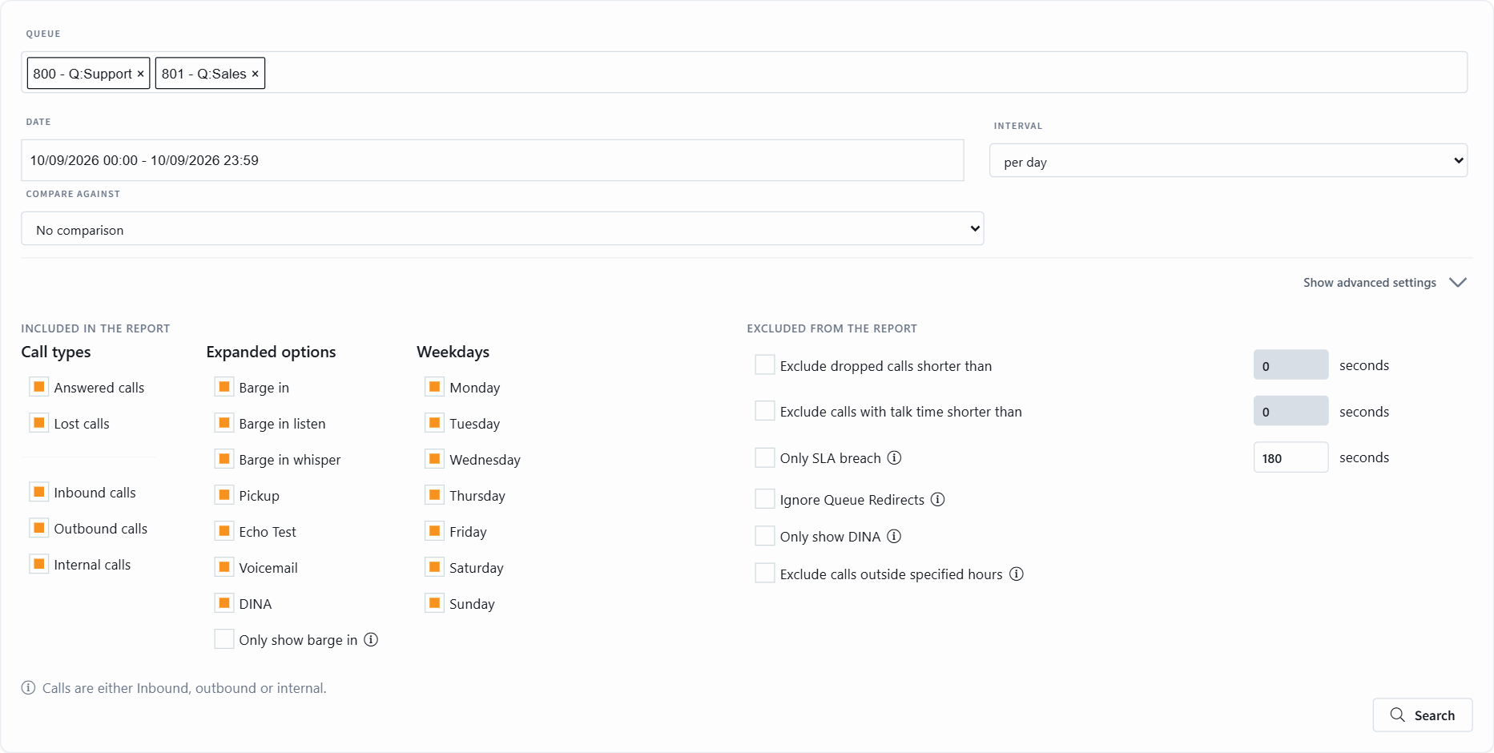Remove the 801 - Q:Sales queue tag
The height and width of the screenshot is (753, 1494).
click(x=255, y=74)
